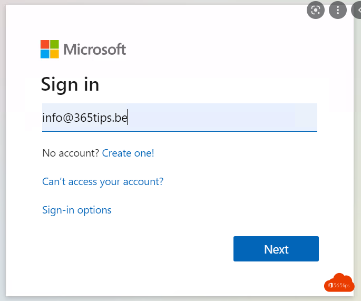Click the underline below the email field

click(x=179, y=131)
